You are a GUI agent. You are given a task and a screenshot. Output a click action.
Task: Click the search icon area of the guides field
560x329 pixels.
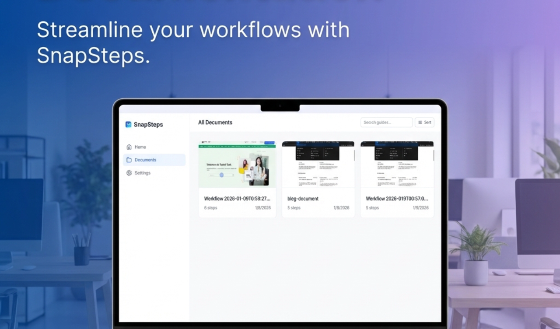365,122
